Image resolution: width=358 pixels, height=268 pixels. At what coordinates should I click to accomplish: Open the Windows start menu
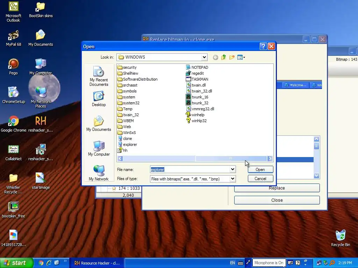pyautogui.click(x=16, y=263)
